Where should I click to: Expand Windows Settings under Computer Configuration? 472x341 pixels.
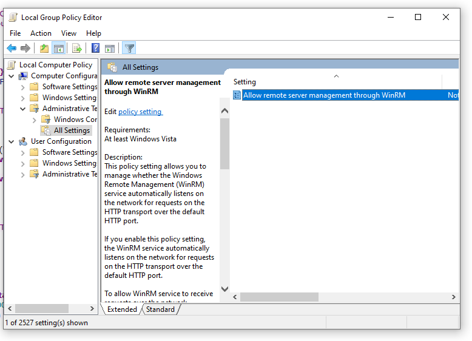23,98
